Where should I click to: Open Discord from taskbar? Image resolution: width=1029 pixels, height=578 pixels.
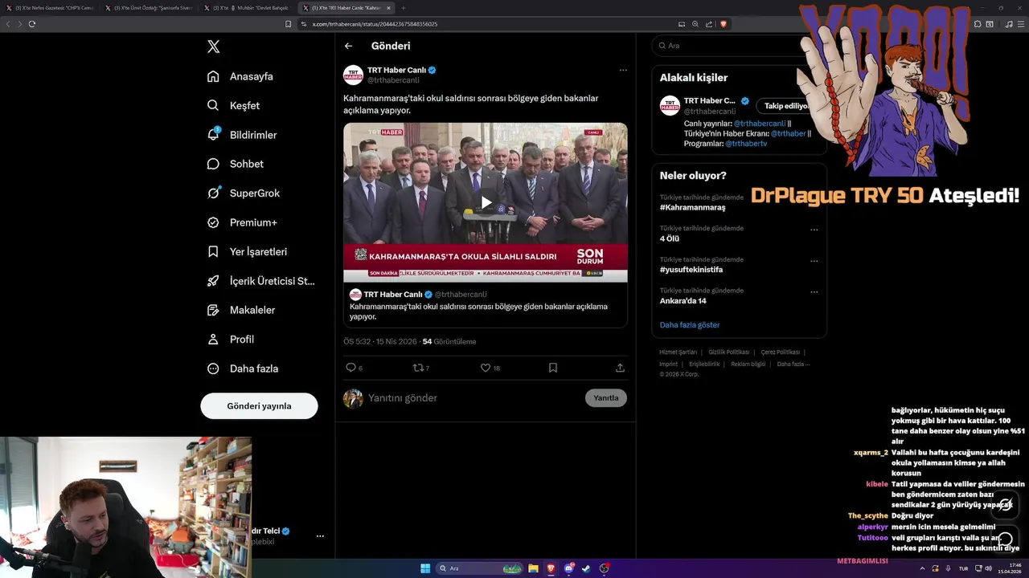coord(569,568)
